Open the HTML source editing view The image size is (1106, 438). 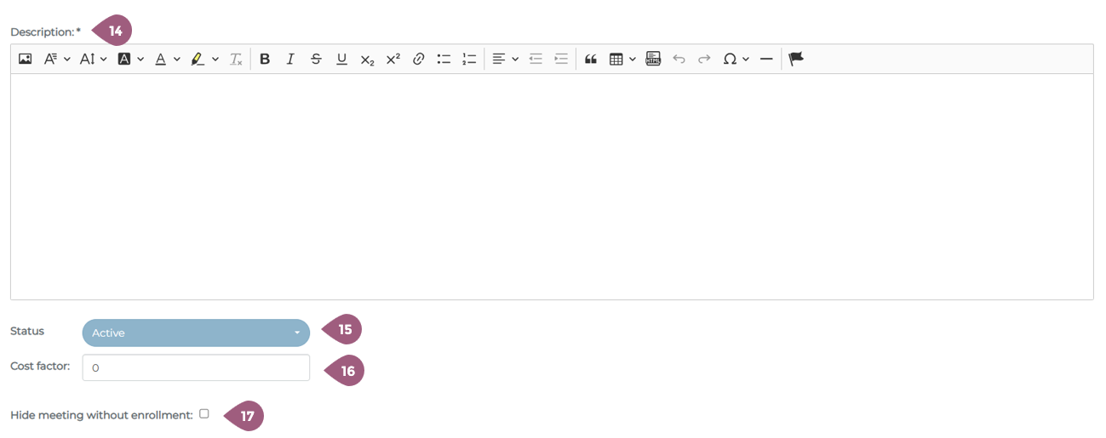coord(653,59)
